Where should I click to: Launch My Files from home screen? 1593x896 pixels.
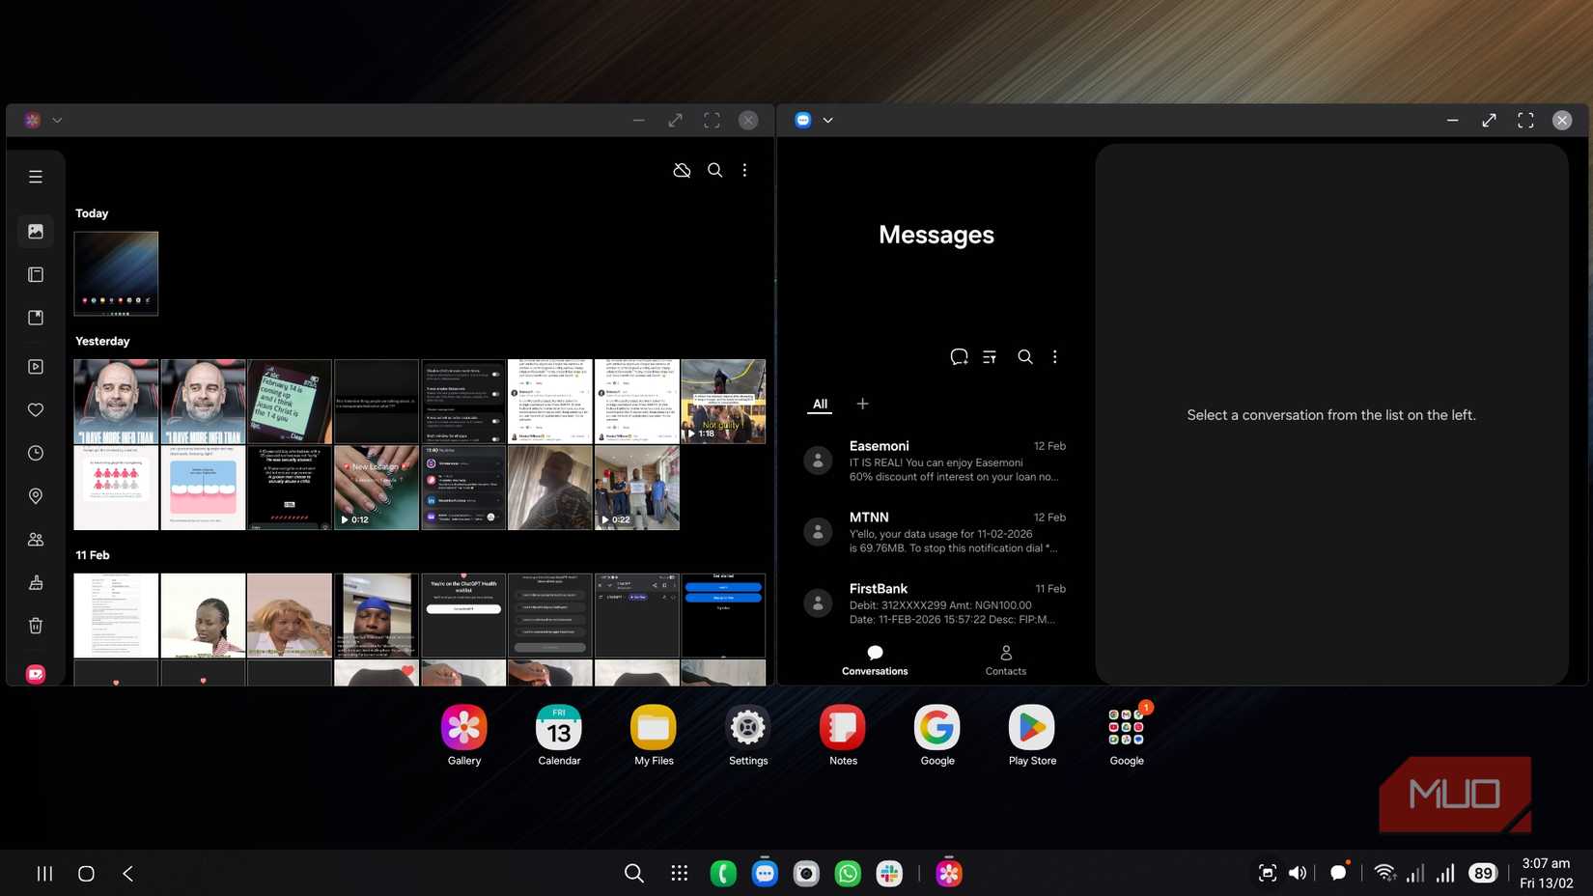(x=654, y=735)
